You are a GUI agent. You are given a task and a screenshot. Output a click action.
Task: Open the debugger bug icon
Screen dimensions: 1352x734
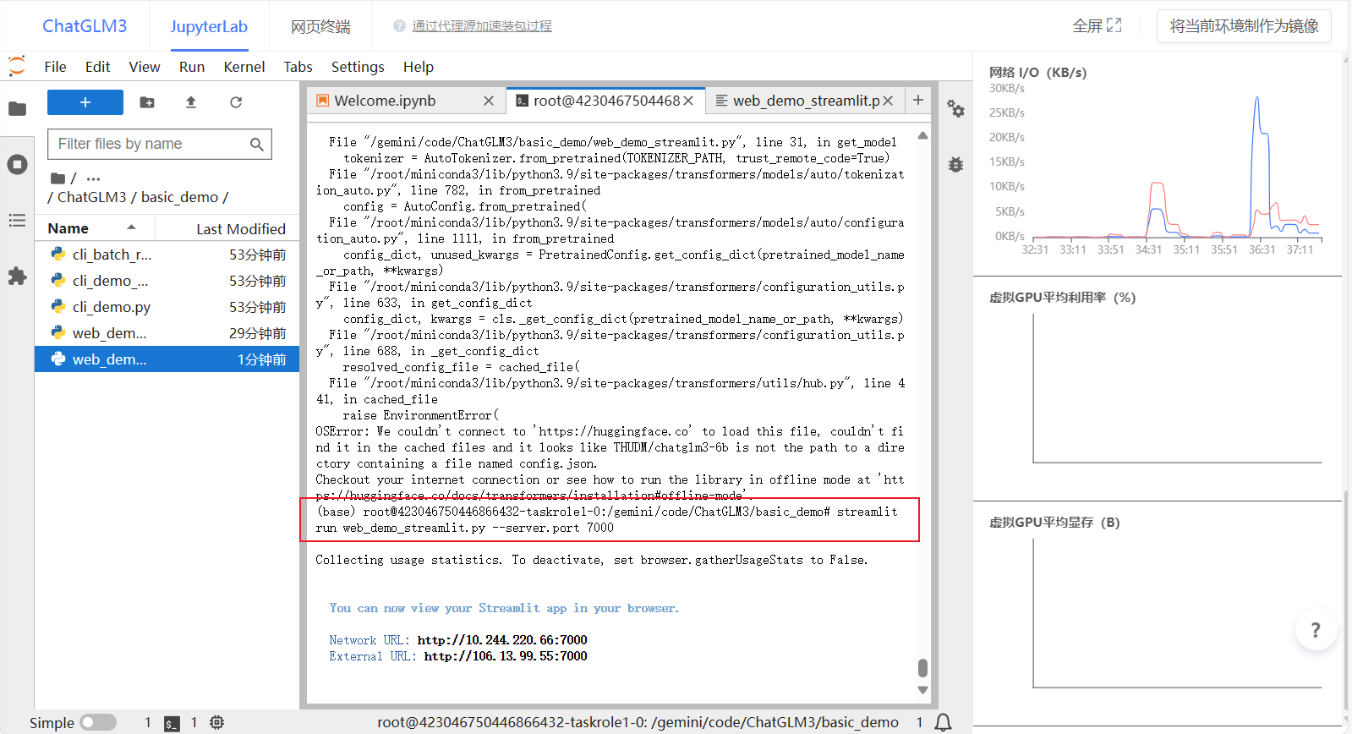coord(955,164)
